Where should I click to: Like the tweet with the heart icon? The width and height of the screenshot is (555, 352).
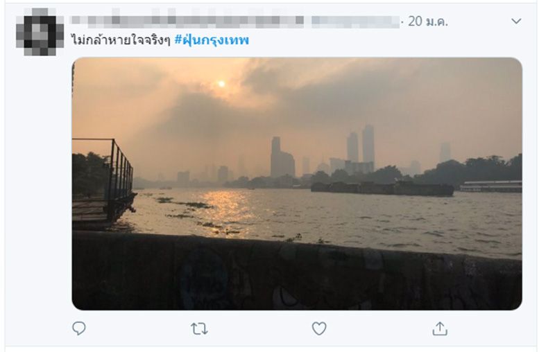pos(319,328)
